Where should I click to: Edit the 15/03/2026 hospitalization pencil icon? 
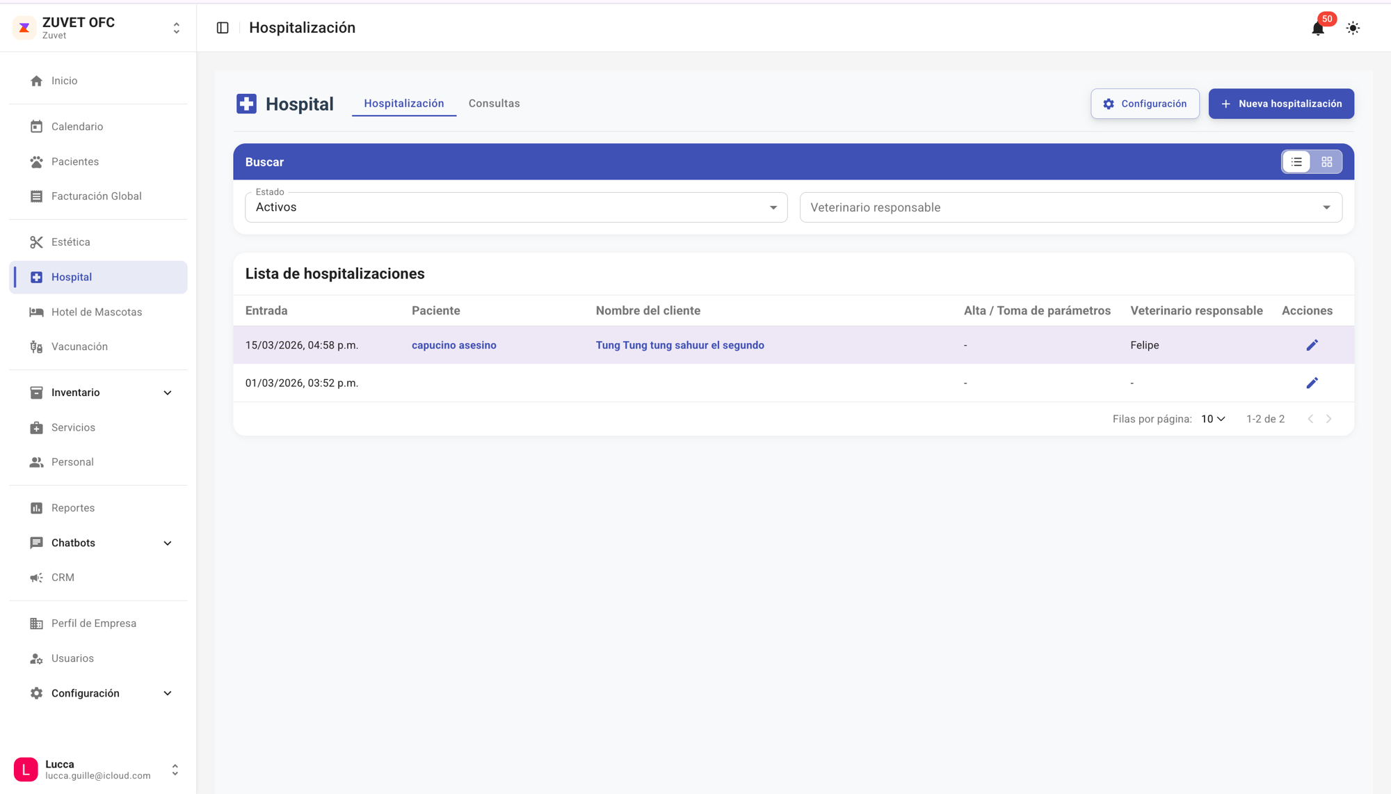coord(1312,345)
